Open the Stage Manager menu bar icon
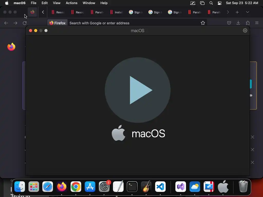Screen dimensions: 263x197 [202, 3]
